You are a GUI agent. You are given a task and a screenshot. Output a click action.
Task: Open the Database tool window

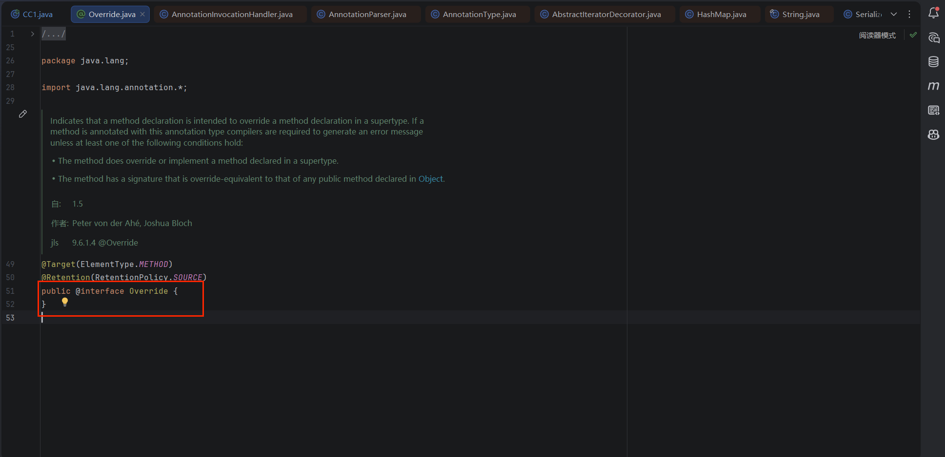[x=933, y=62]
